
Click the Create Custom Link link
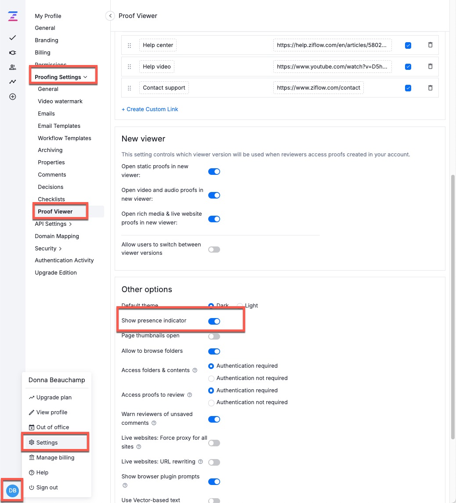[150, 109]
